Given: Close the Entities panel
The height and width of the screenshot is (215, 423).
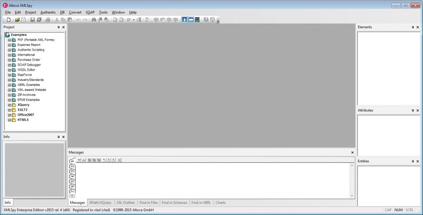Looking at the screenshot, I should (x=418, y=161).
